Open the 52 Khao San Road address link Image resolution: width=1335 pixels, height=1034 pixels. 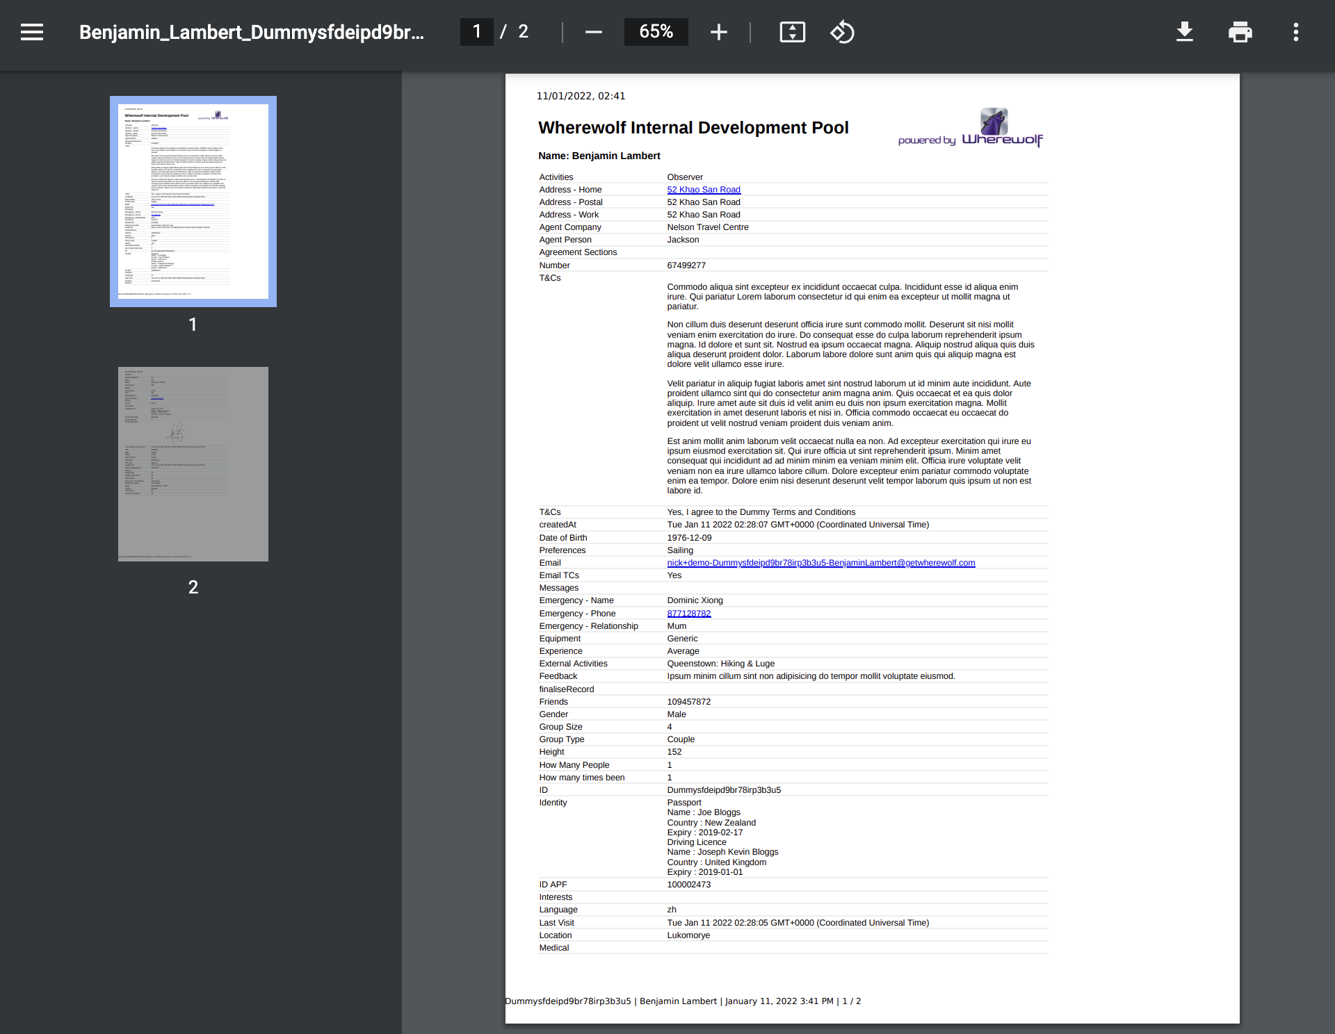coord(703,189)
